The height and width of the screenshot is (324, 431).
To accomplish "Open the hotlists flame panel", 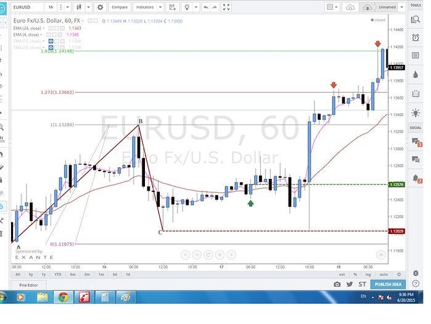I will point(415,75).
